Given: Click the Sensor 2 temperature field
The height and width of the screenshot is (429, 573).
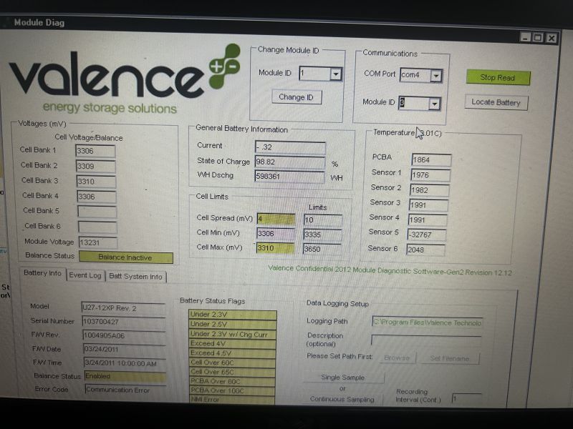Looking at the screenshot, I should click(x=430, y=190).
